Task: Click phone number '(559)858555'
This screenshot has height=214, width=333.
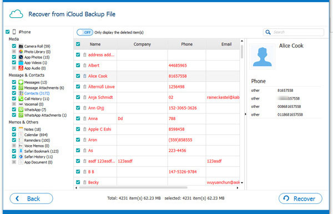Action: (180, 140)
